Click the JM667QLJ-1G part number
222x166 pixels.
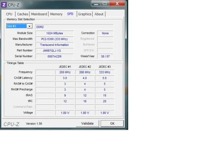point(55,51)
